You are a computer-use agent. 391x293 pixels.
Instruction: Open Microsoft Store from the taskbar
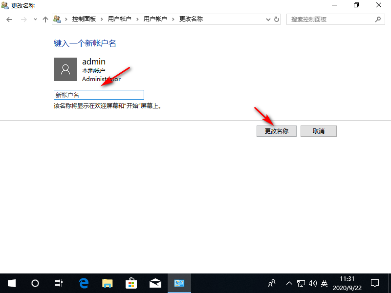131,283
